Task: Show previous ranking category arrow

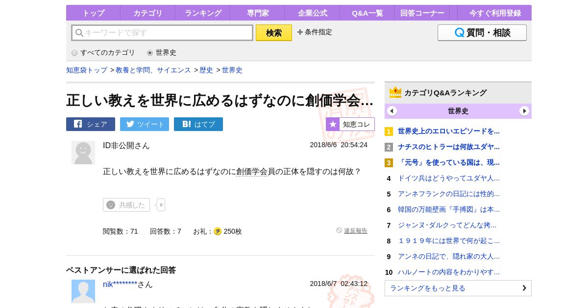Action: pyautogui.click(x=392, y=111)
